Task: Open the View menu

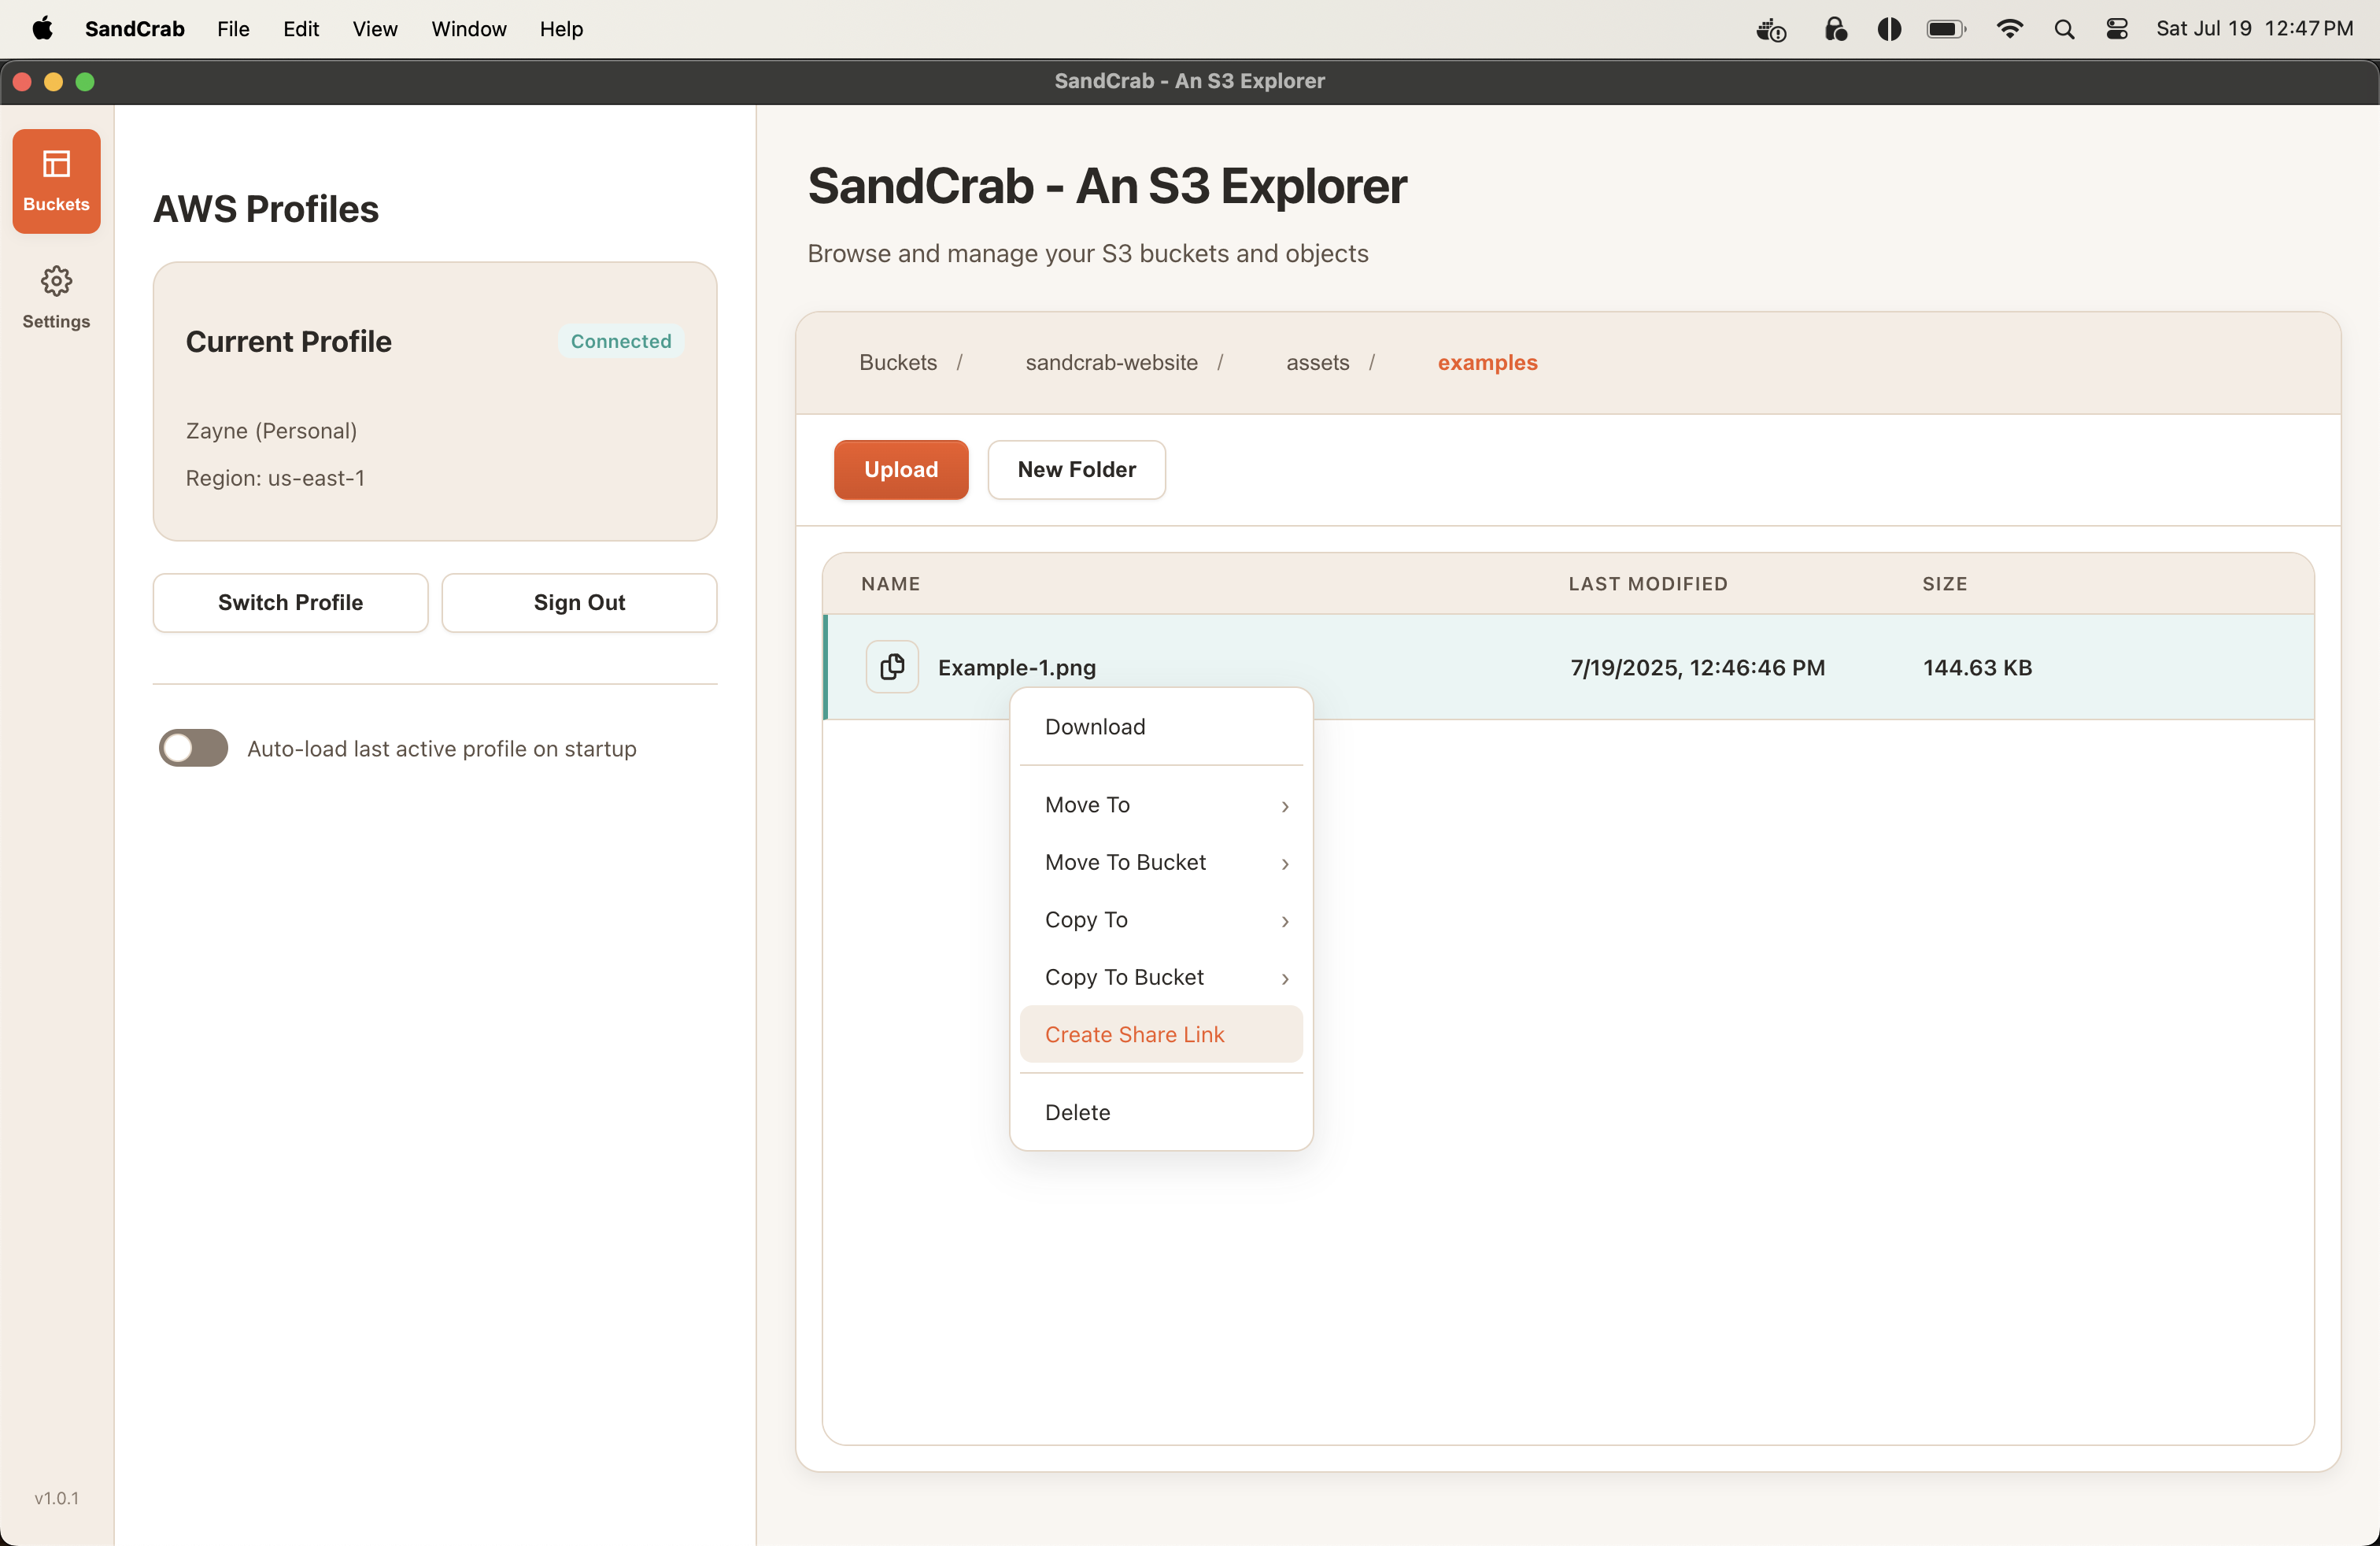Action: coord(375,28)
